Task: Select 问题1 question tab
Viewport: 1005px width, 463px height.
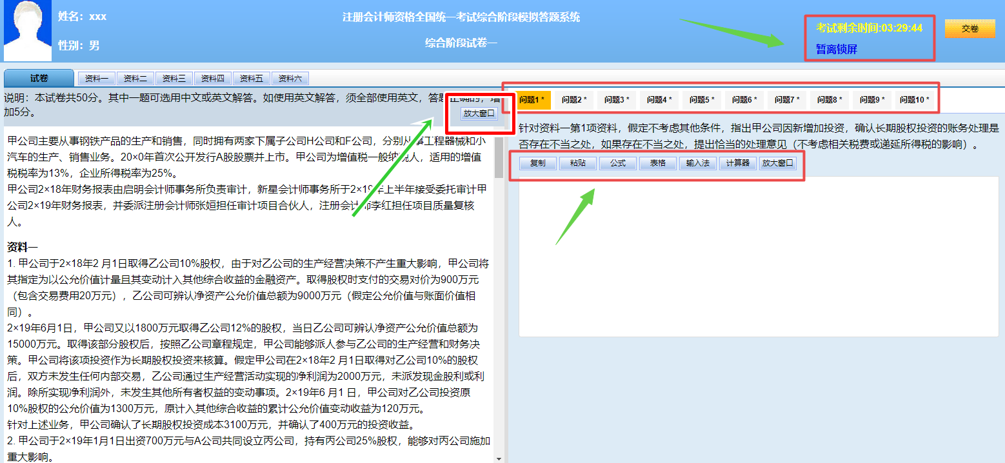Action: pyautogui.click(x=532, y=100)
